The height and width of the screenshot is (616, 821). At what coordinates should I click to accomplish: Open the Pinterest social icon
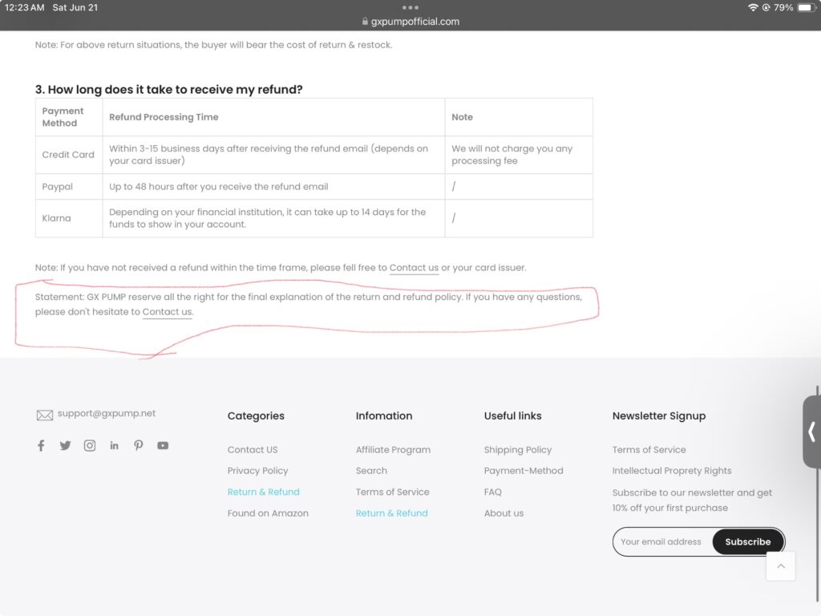coord(139,446)
